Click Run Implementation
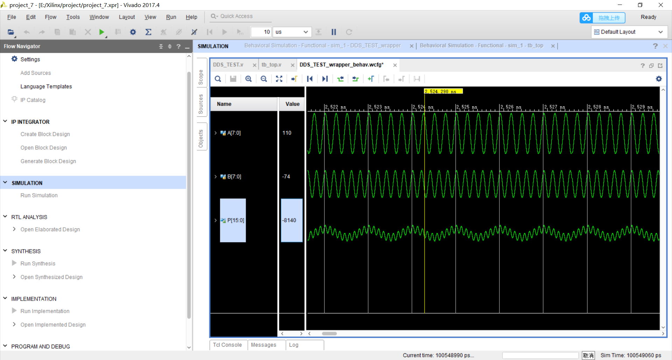The height and width of the screenshot is (360, 672). click(45, 311)
